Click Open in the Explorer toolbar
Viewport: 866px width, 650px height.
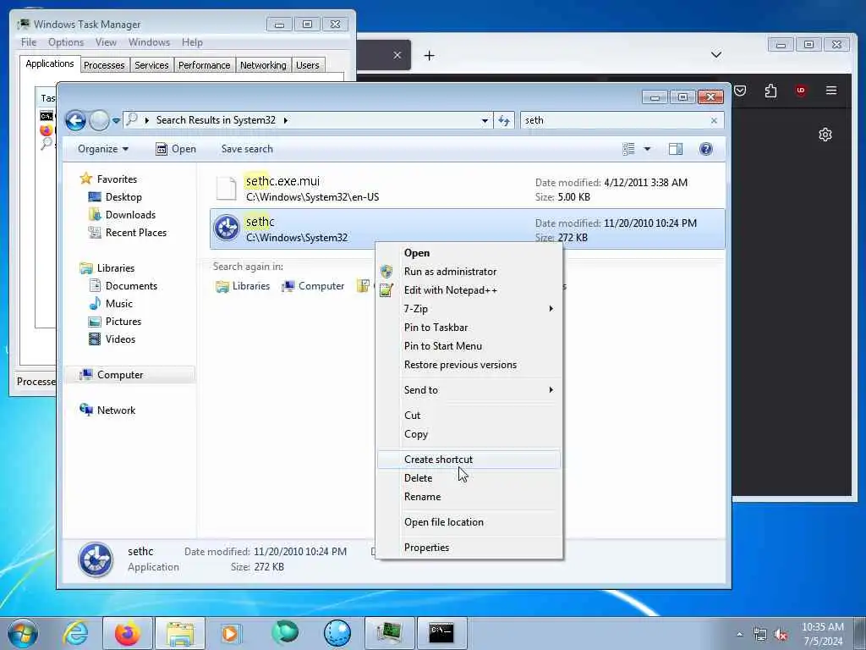tap(176, 149)
